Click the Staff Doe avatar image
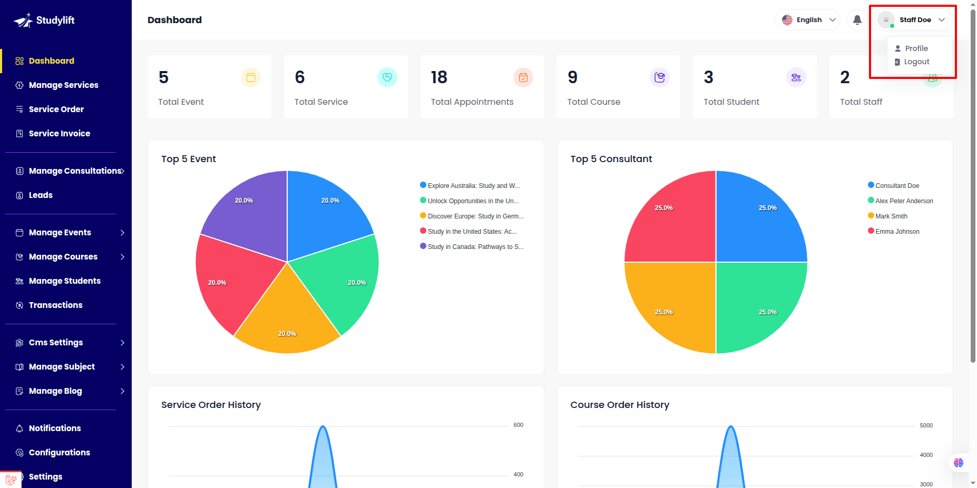This screenshot has width=977, height=488. [886, 20]
